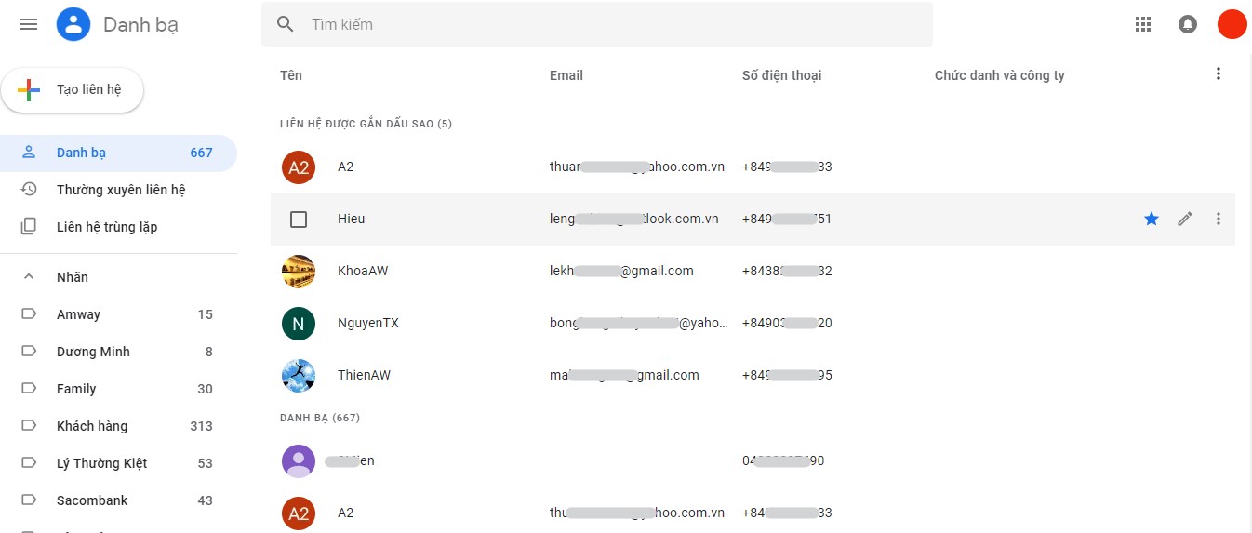Select the ThienAW contact avatar
Viewport: 1252px width, 533px height.
pos(299,375)
